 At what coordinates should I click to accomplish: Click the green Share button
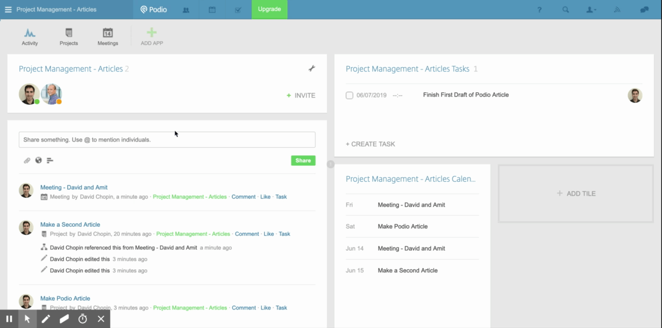303,161
